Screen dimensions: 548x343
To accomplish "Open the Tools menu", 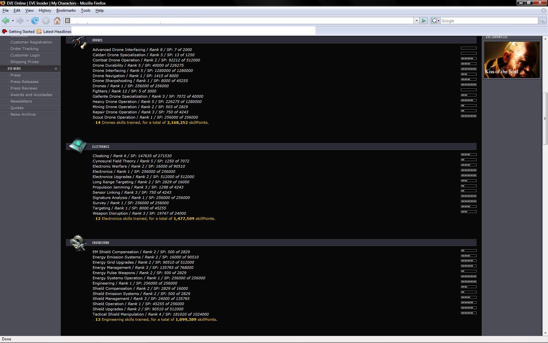I will 85,10.
